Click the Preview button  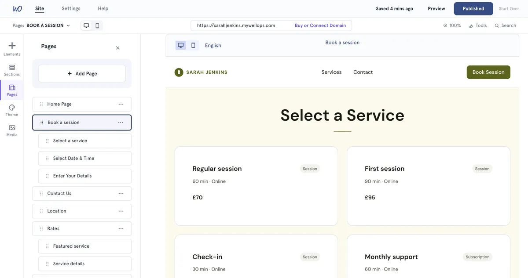[x=436, y=8]
